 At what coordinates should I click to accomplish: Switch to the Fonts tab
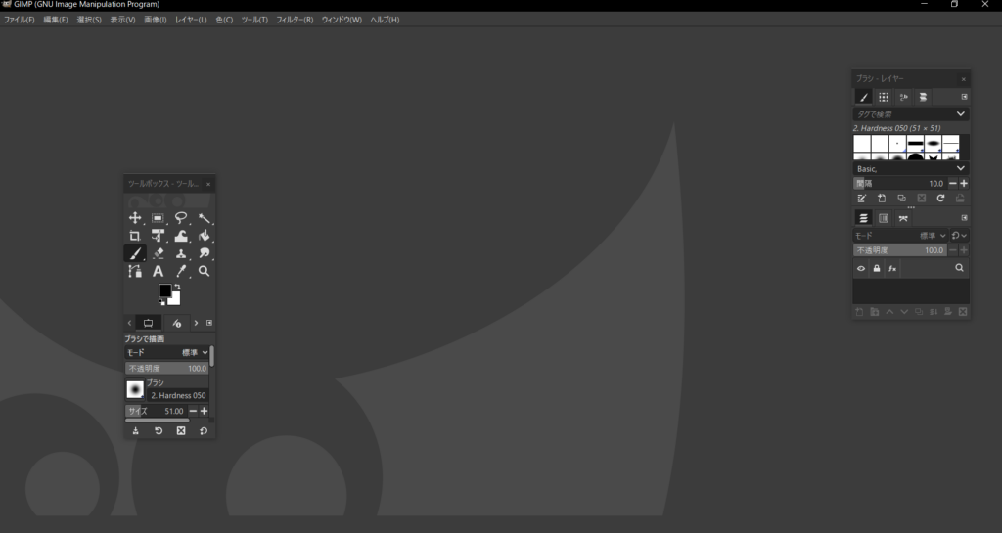(x=903, y=97)
